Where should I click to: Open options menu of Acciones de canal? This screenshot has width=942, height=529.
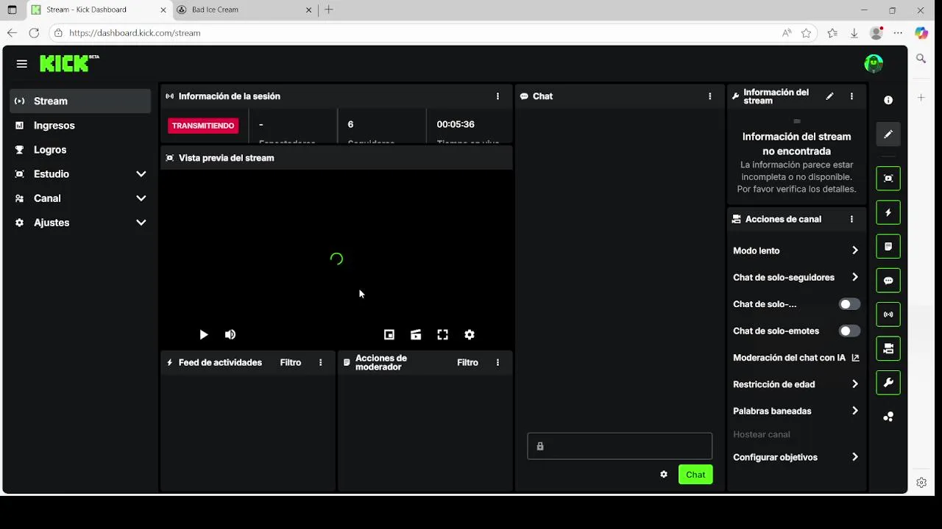[x=852, y=220]
